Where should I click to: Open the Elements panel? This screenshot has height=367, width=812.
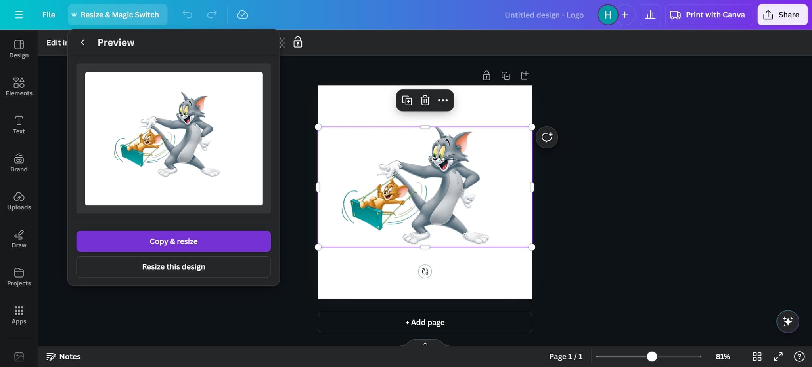pos(19,86)
